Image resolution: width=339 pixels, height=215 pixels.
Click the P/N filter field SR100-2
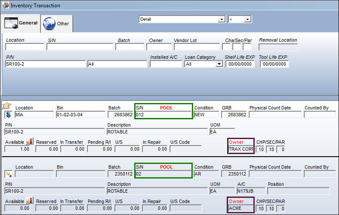pyautogui.click(x=46, y=64)
